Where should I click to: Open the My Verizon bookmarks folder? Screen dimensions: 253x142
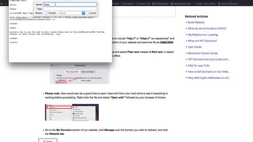127,4
